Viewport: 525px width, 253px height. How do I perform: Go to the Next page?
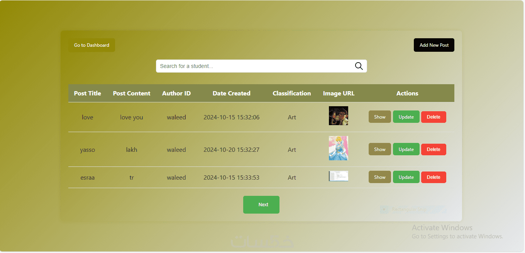coord(261,205)
